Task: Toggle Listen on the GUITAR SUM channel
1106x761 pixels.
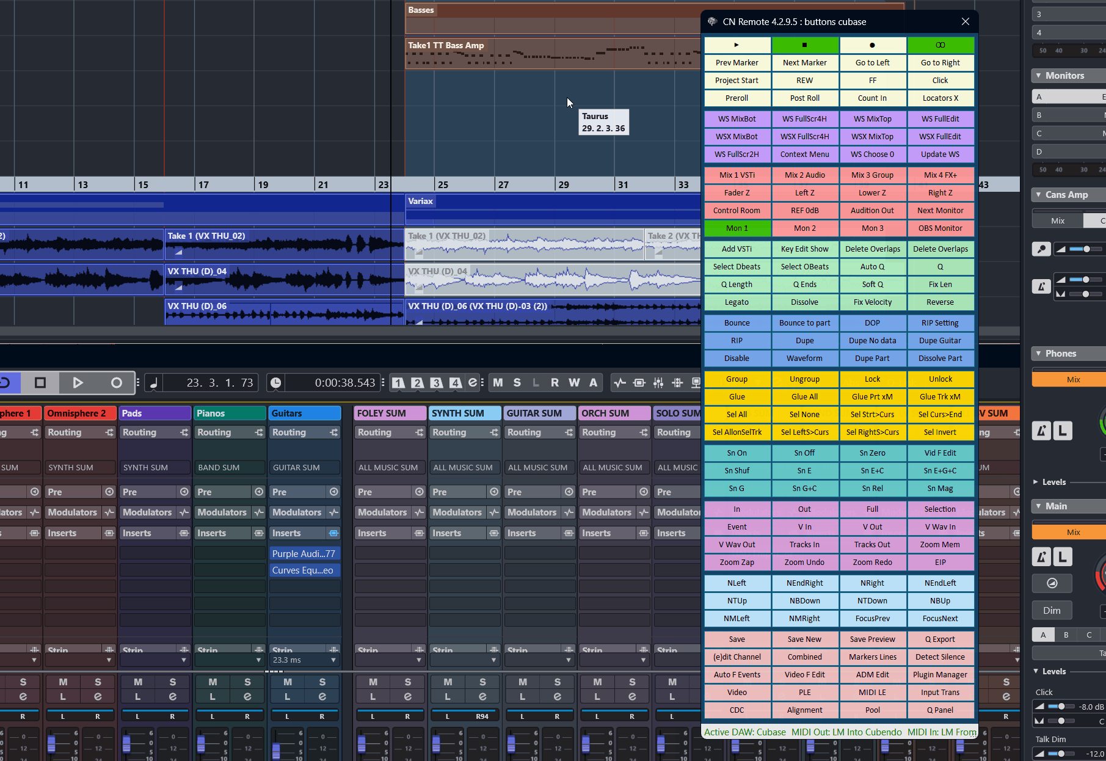Action: click(x=522, y=697)
